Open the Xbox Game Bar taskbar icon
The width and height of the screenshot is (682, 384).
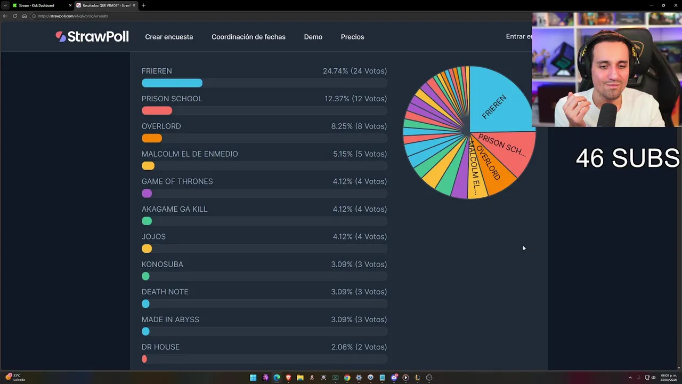335,378
